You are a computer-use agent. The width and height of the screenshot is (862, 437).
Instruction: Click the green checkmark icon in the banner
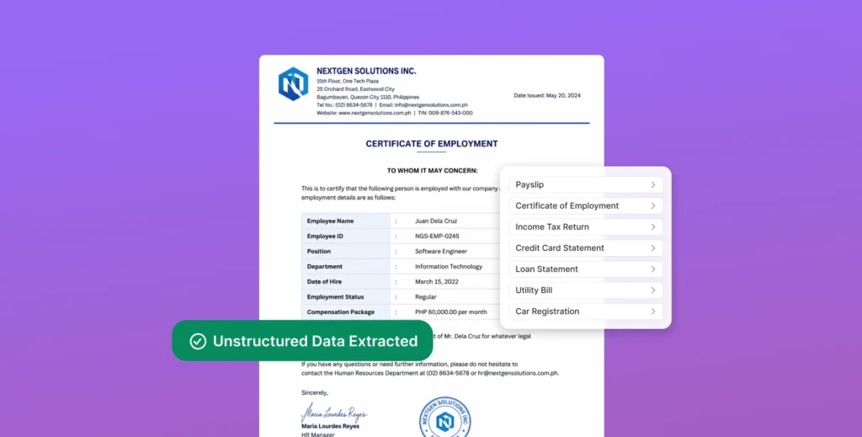[x=198, y=341]
